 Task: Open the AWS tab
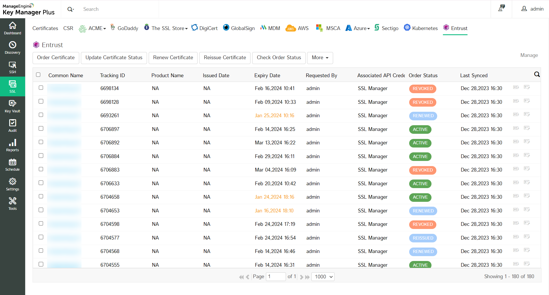pos(297,28)
